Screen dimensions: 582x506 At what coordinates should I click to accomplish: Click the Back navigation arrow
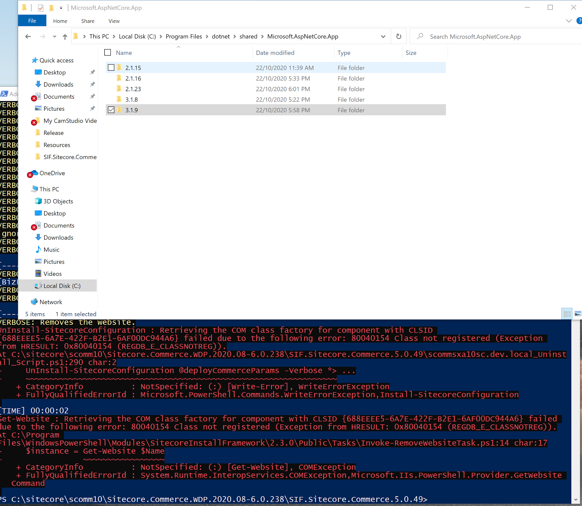pyautogui.click(x=28, y=36)
